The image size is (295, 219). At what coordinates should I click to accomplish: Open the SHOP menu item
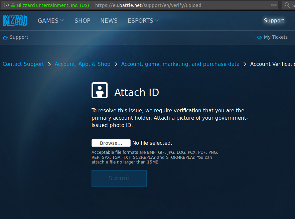[x=83, y=20]
